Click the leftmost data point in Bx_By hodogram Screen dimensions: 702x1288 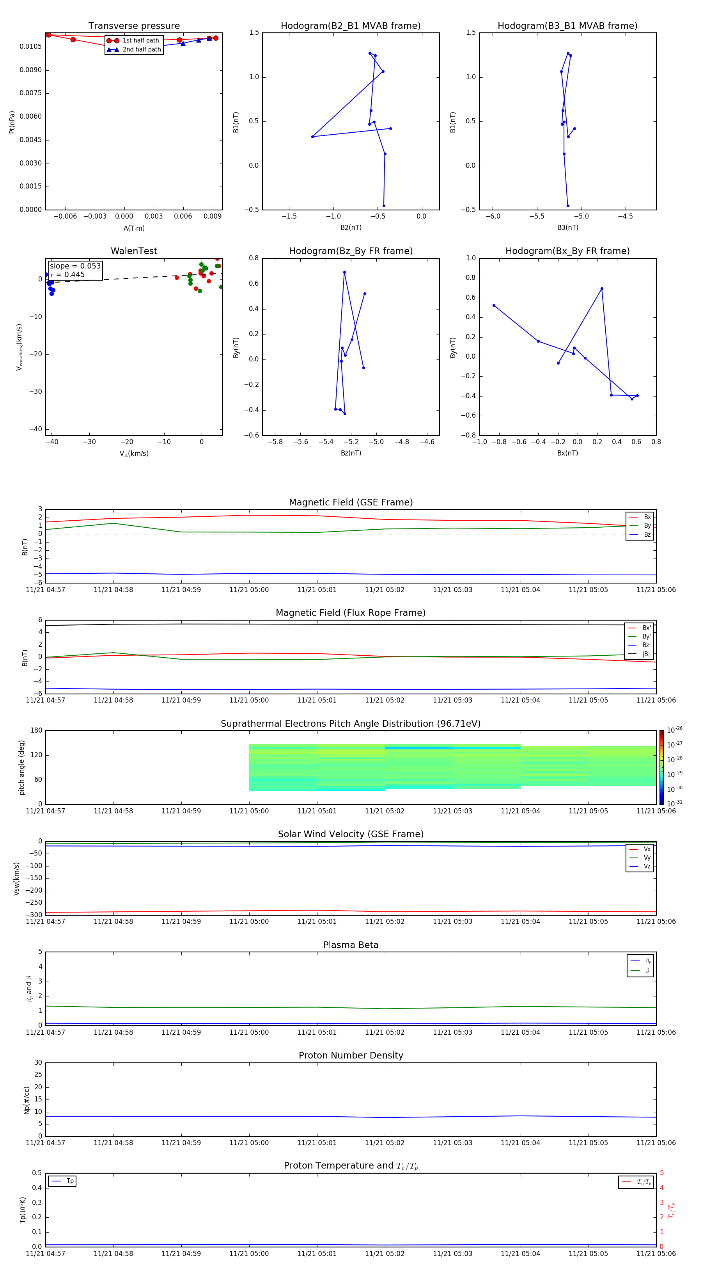point(494,306)
